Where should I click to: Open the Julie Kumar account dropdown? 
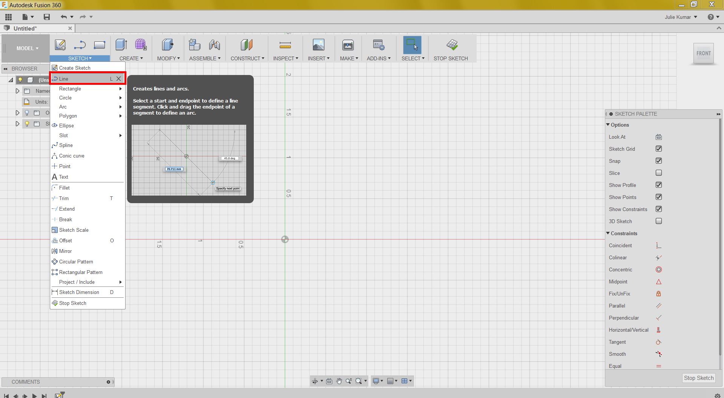tap(681, 17)
